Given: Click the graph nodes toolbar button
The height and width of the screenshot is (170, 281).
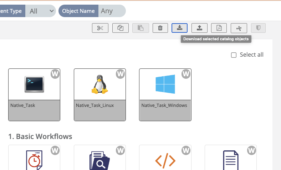Looking at the screenshot, I should coord(239,28).
